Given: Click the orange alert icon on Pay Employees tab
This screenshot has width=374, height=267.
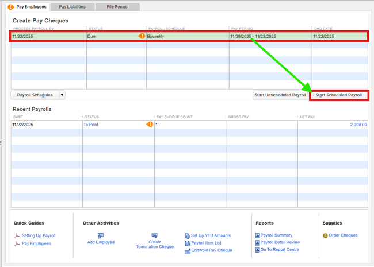Looking at the screenshot, I should (x=11, y=7).
